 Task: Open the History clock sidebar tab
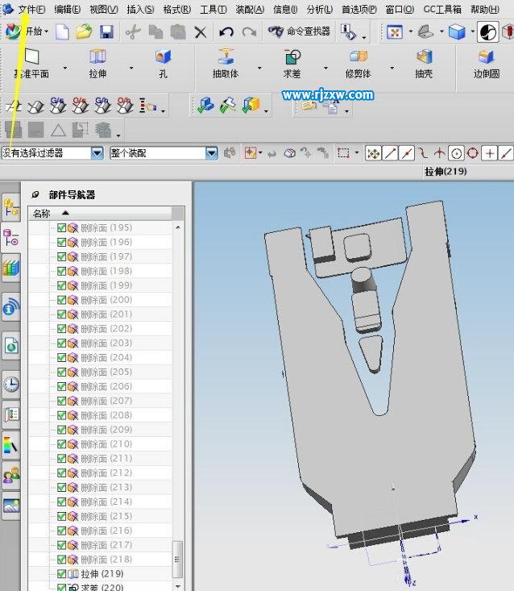11,384
